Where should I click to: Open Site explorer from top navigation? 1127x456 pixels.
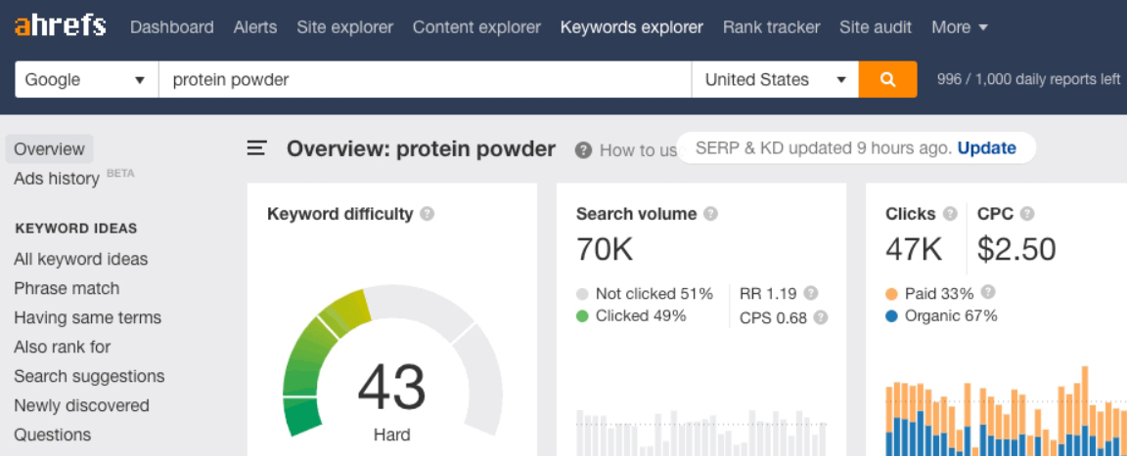[x=344, y=27]
